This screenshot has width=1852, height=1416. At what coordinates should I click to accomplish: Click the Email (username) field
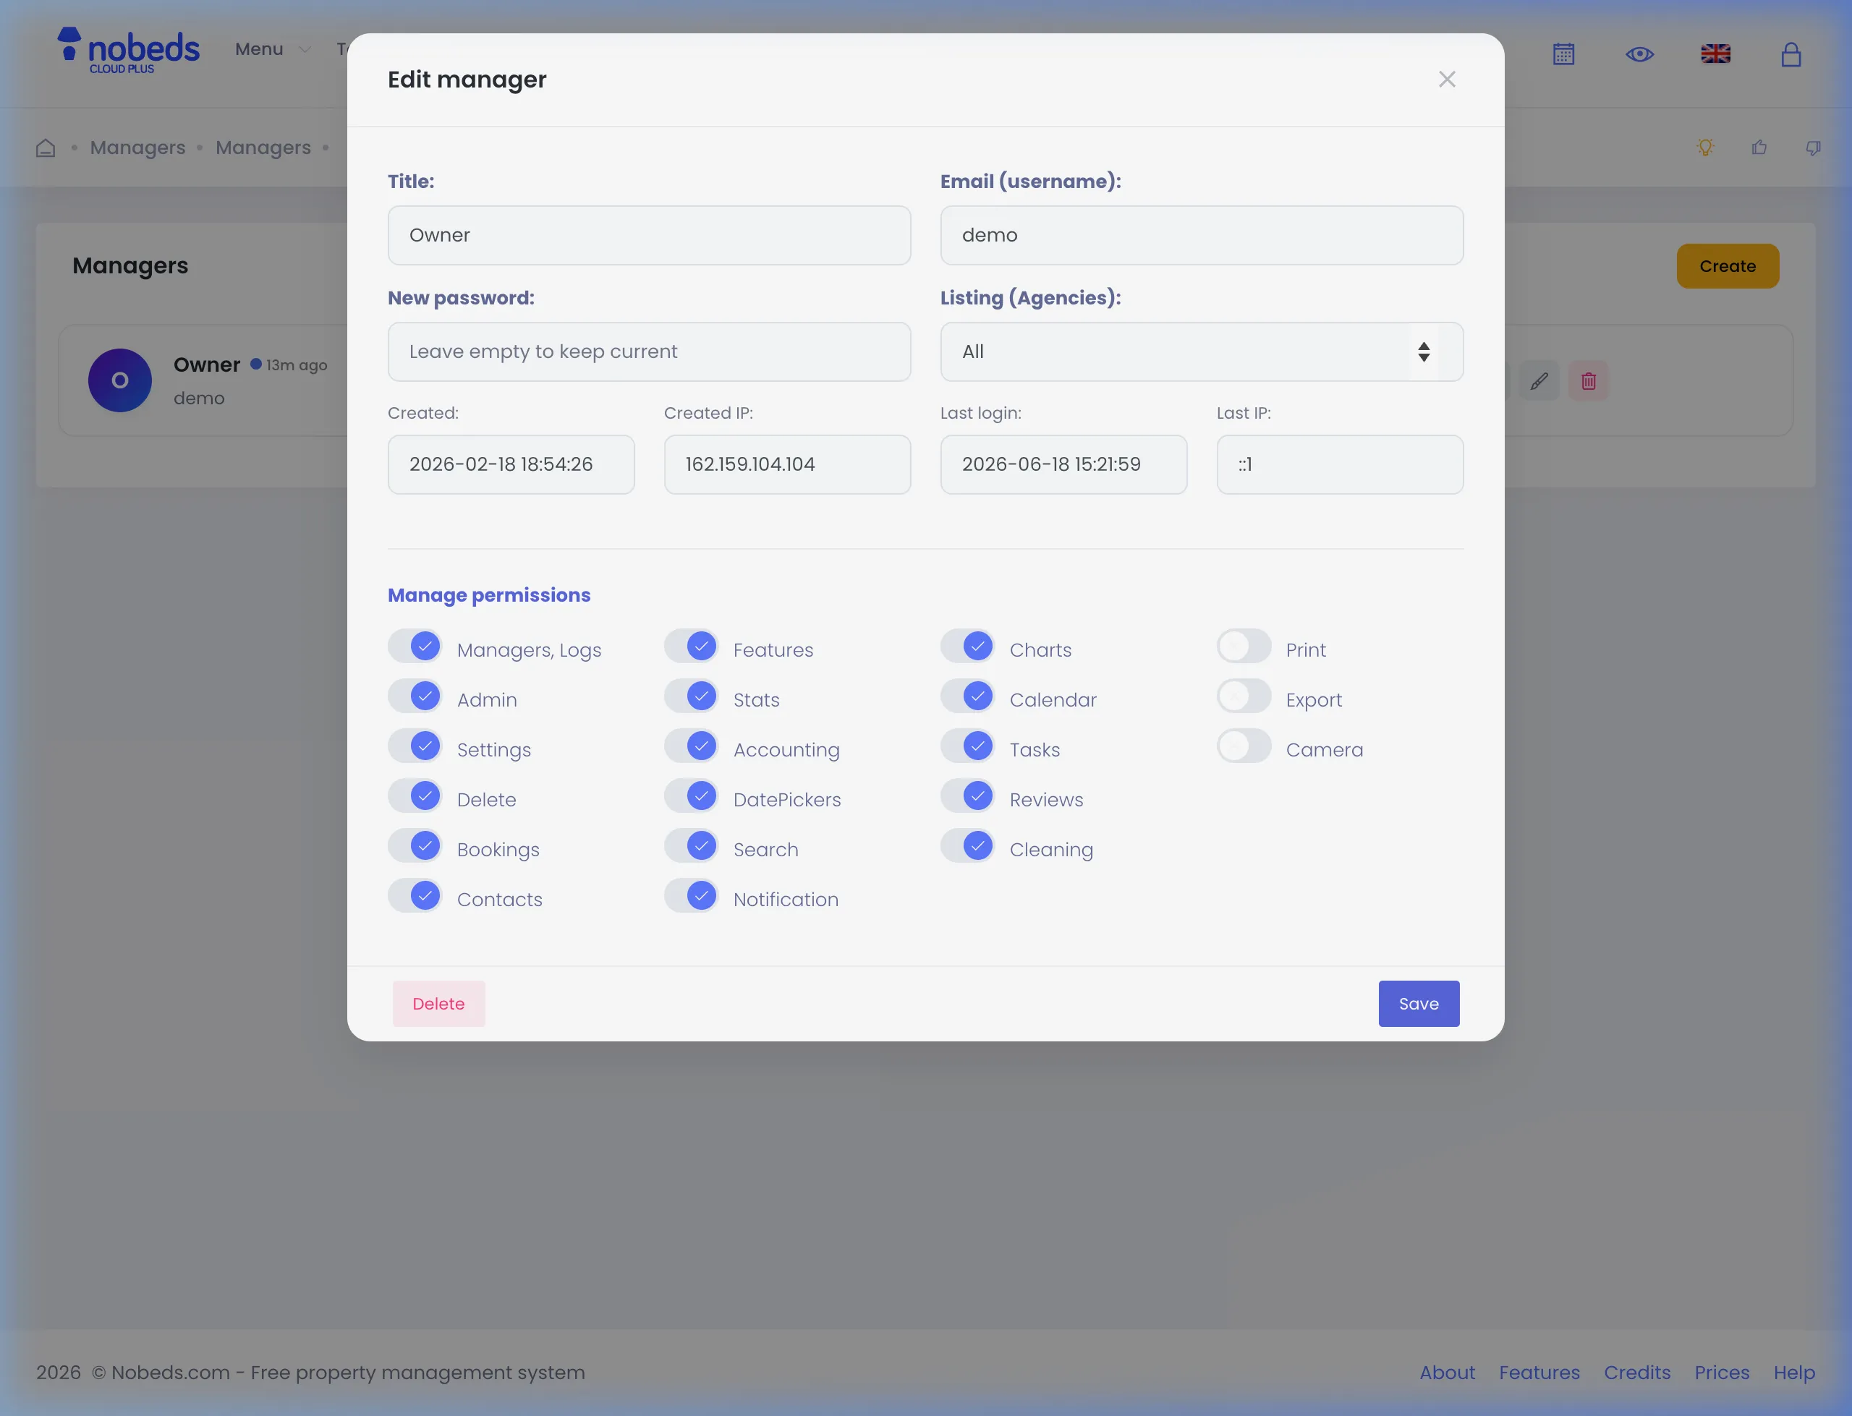point(1202,235)
